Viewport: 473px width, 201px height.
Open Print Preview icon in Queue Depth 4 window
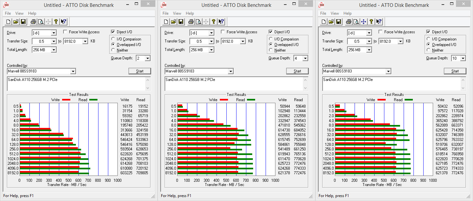[198, 22]
